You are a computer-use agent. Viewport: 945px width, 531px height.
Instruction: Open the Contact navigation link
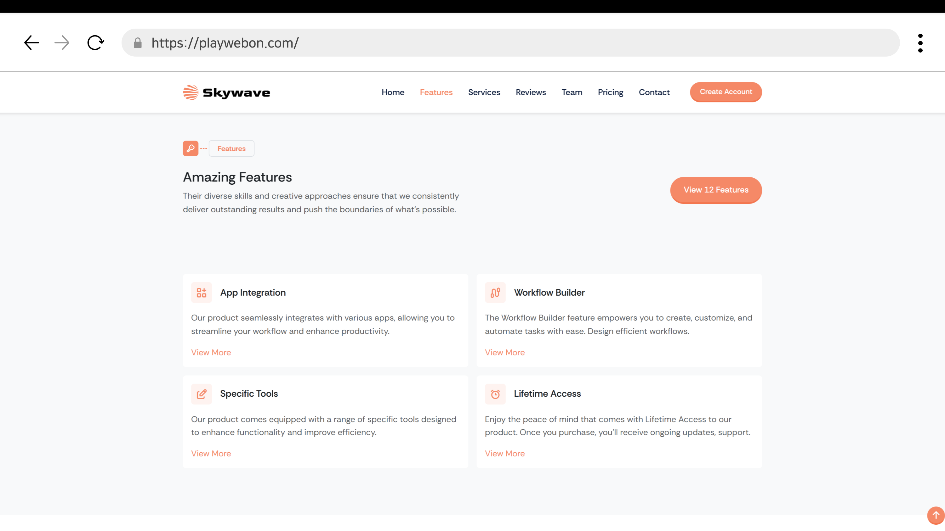[654, 92]
